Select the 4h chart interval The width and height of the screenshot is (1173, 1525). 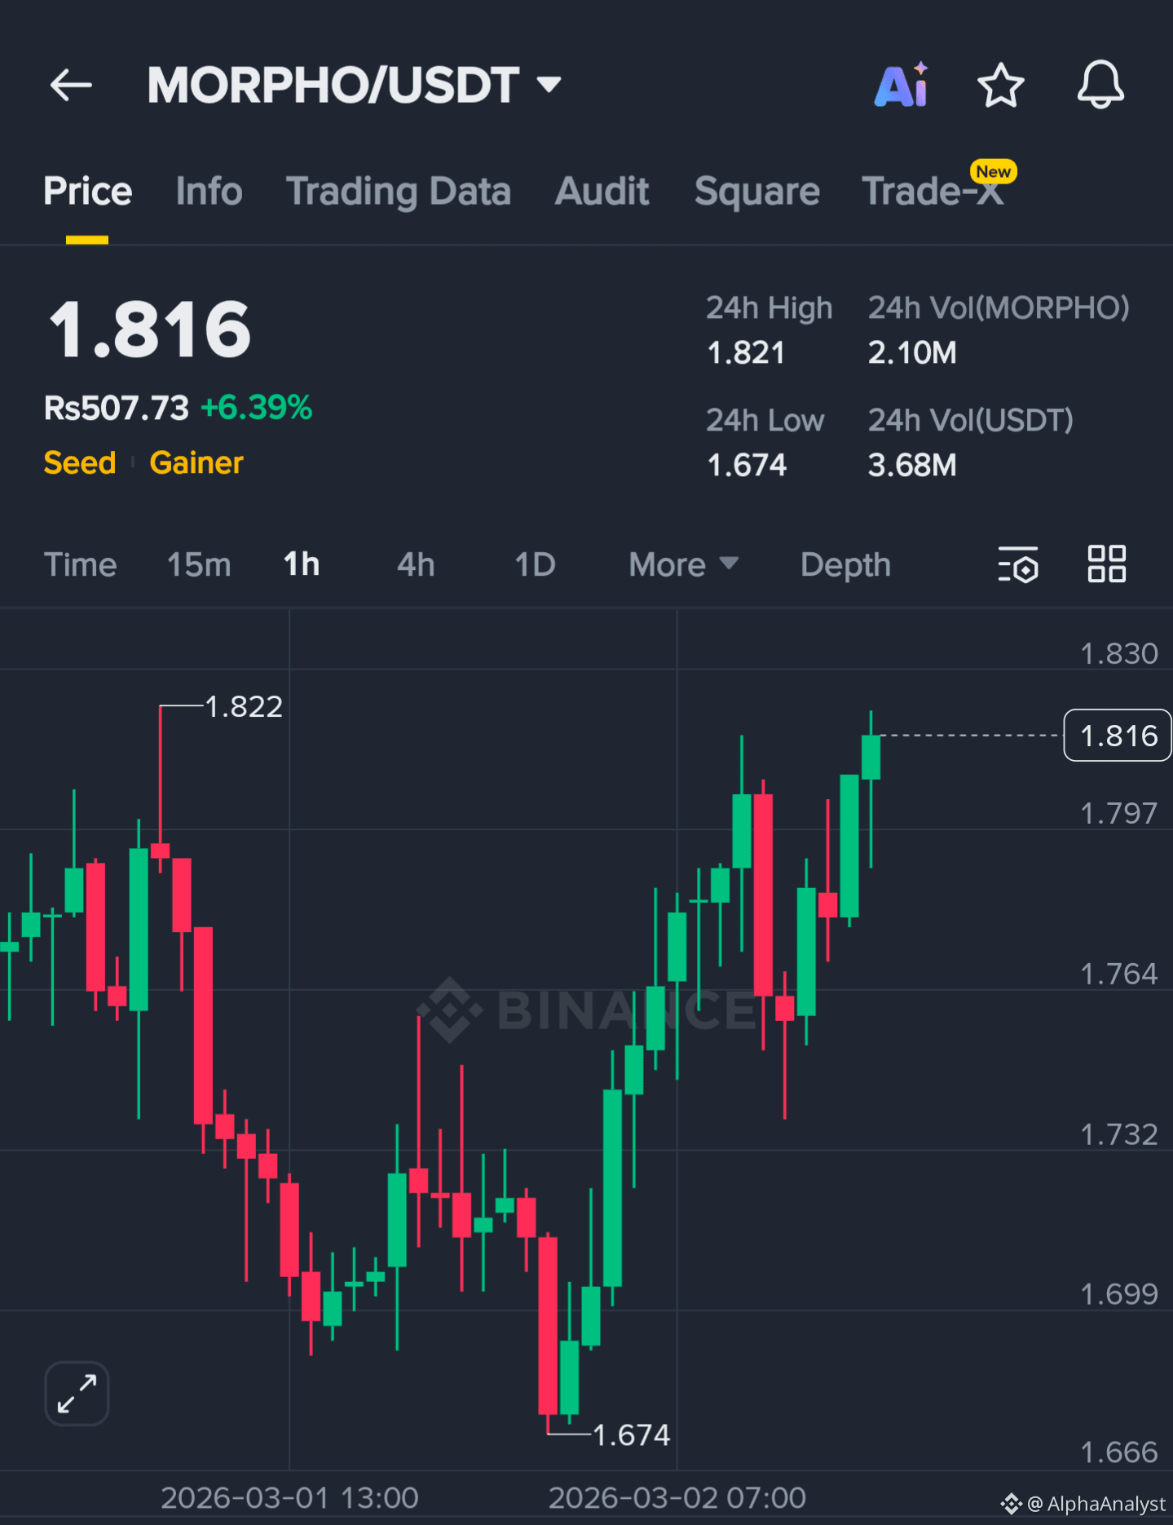click(x=416, y=564)
